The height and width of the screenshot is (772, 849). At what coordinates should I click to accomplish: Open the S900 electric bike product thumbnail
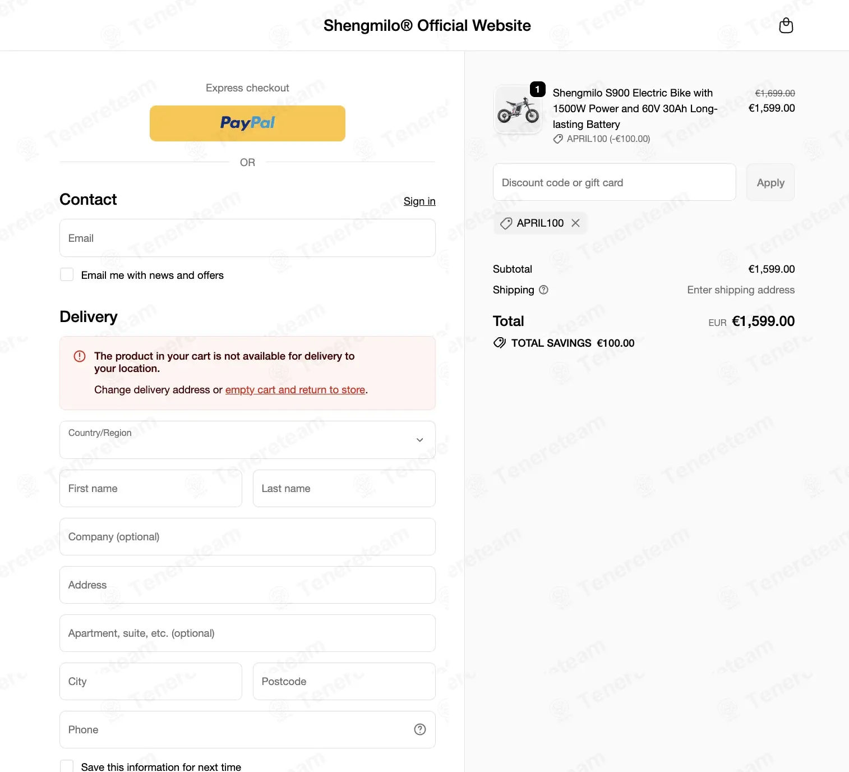[x=518, y=109]
